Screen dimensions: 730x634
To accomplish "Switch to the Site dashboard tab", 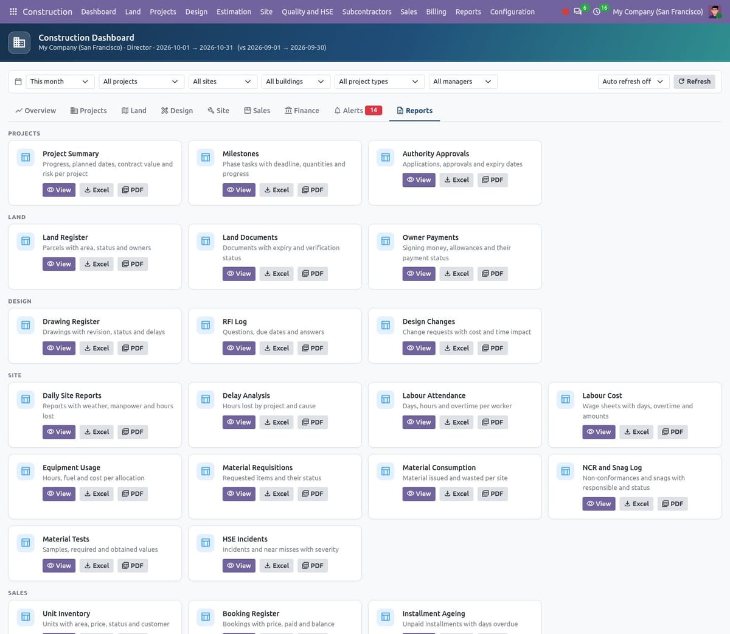I will 218,111.
